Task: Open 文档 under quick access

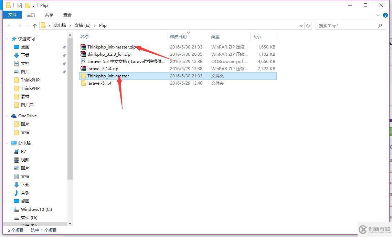Action: coord(25,63)
